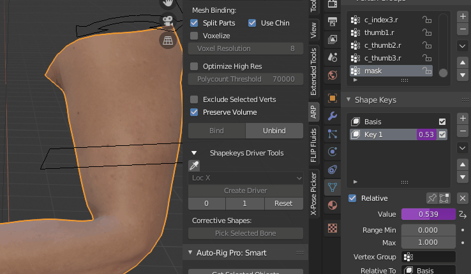Move shape key down in list
The height and width of the screenshot is (274, 471).
[x=463, y=177]
